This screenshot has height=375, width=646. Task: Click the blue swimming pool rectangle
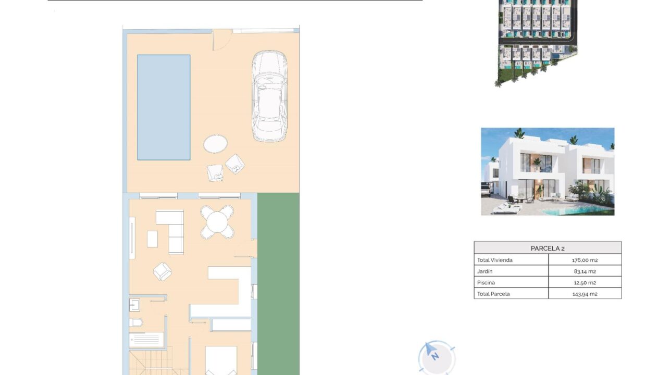(164, 107)
